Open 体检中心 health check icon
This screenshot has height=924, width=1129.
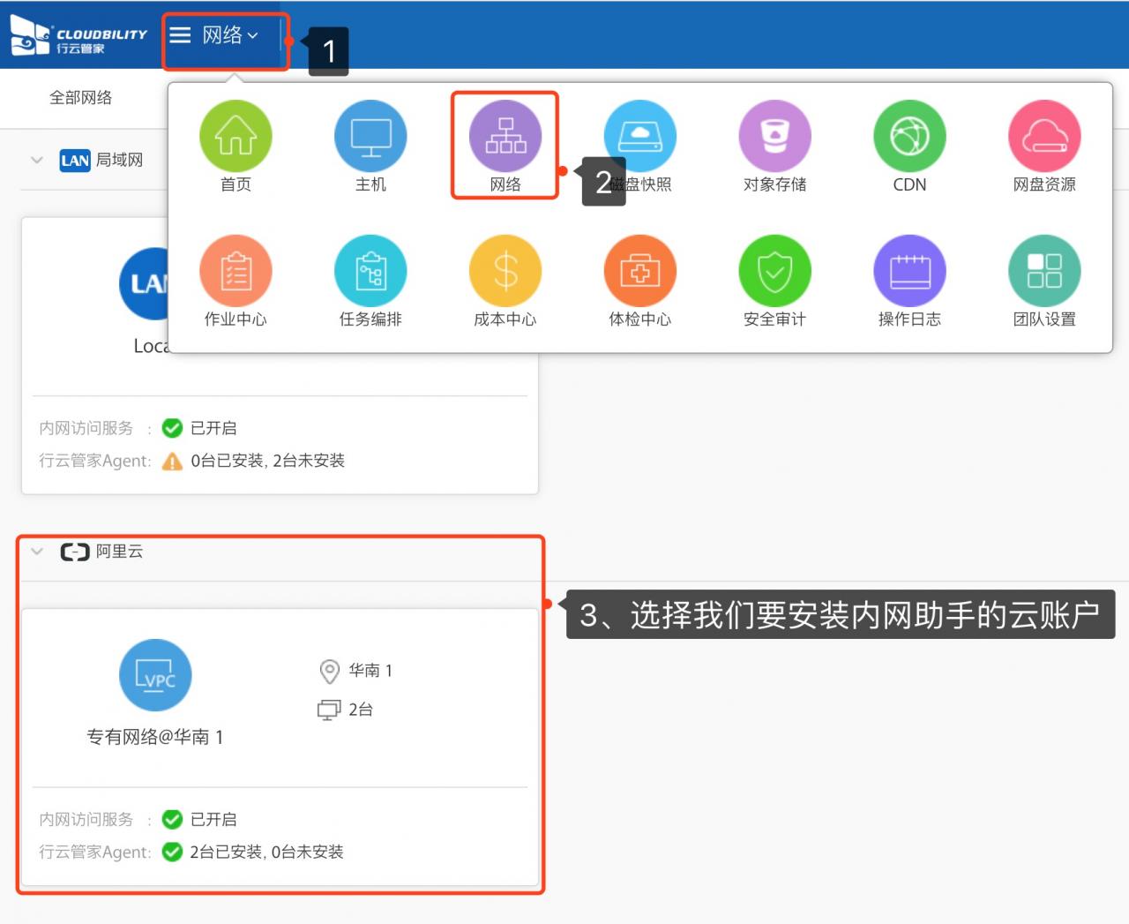(x=640, y=271)
